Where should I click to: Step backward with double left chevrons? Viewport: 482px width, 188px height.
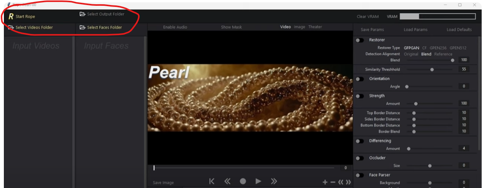point(227,181)
